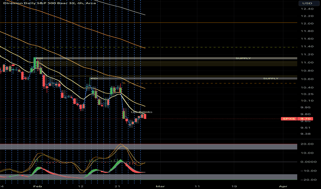Click the 10.10 price axis label

click(x=307, y=101)
